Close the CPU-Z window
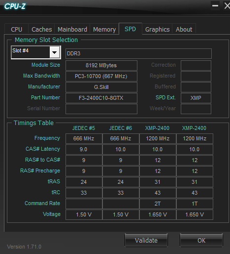The height and width of the screenshot is (254, 230). pyautogui.click(x=227, y=6)
